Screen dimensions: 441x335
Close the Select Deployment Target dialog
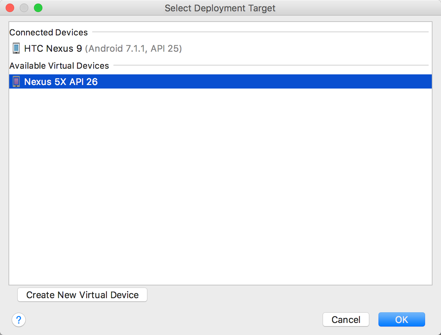[x=10, y=8]
